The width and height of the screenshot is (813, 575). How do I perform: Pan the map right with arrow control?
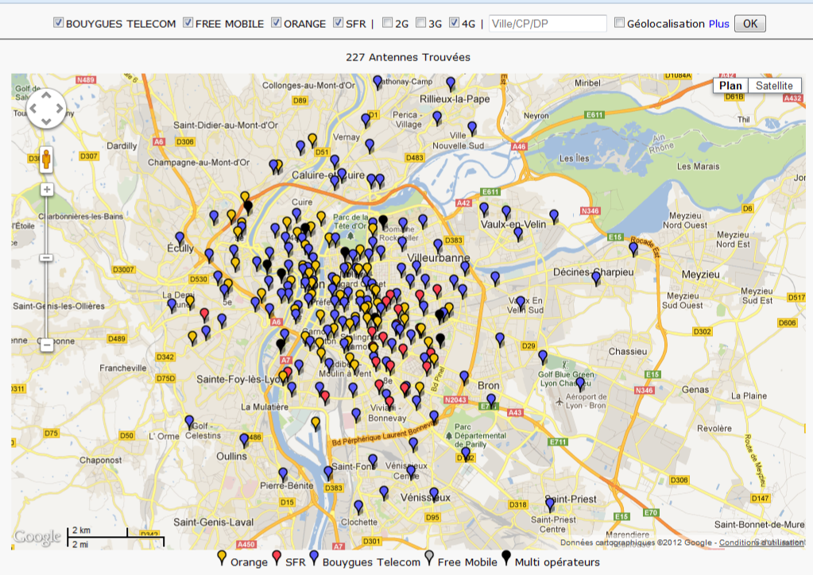[x=60, y=108]
